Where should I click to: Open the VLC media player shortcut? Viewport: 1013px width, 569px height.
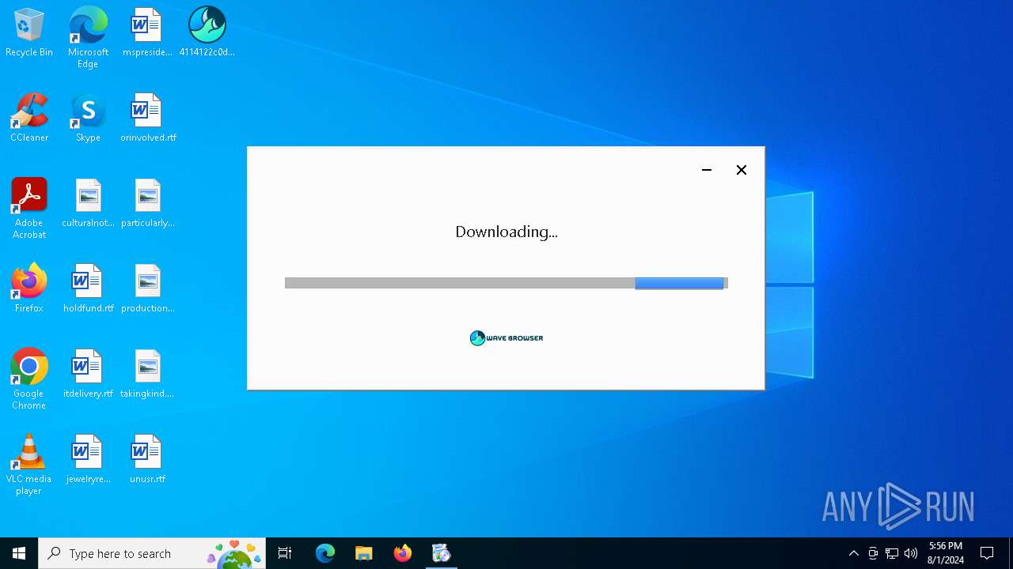(29, 464)
